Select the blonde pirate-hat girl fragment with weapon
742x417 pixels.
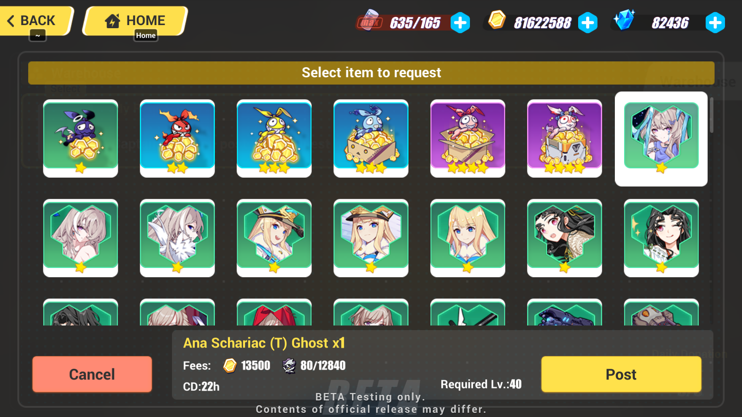tap(274, 238)
